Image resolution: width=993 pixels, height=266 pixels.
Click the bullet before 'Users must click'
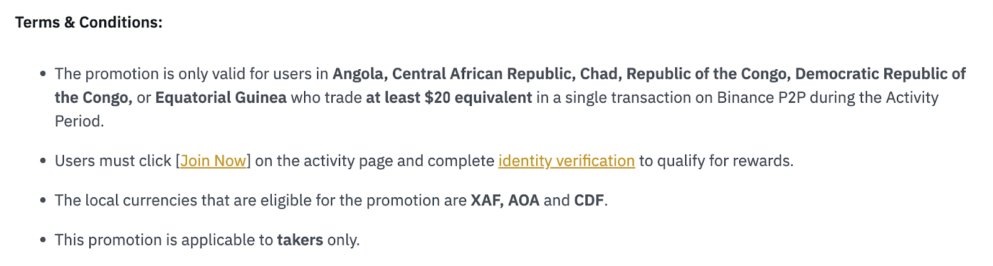click(x=43, y=161)
